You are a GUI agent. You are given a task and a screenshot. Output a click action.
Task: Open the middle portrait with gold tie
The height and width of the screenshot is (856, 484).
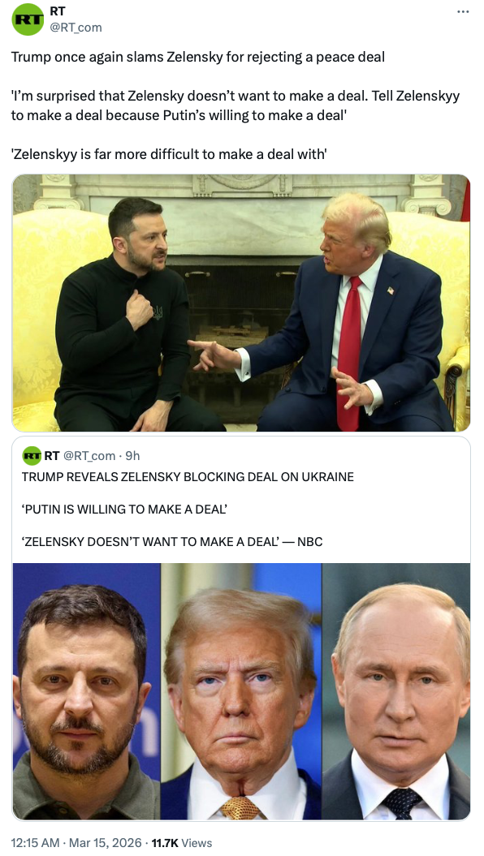tap(241, 691)
